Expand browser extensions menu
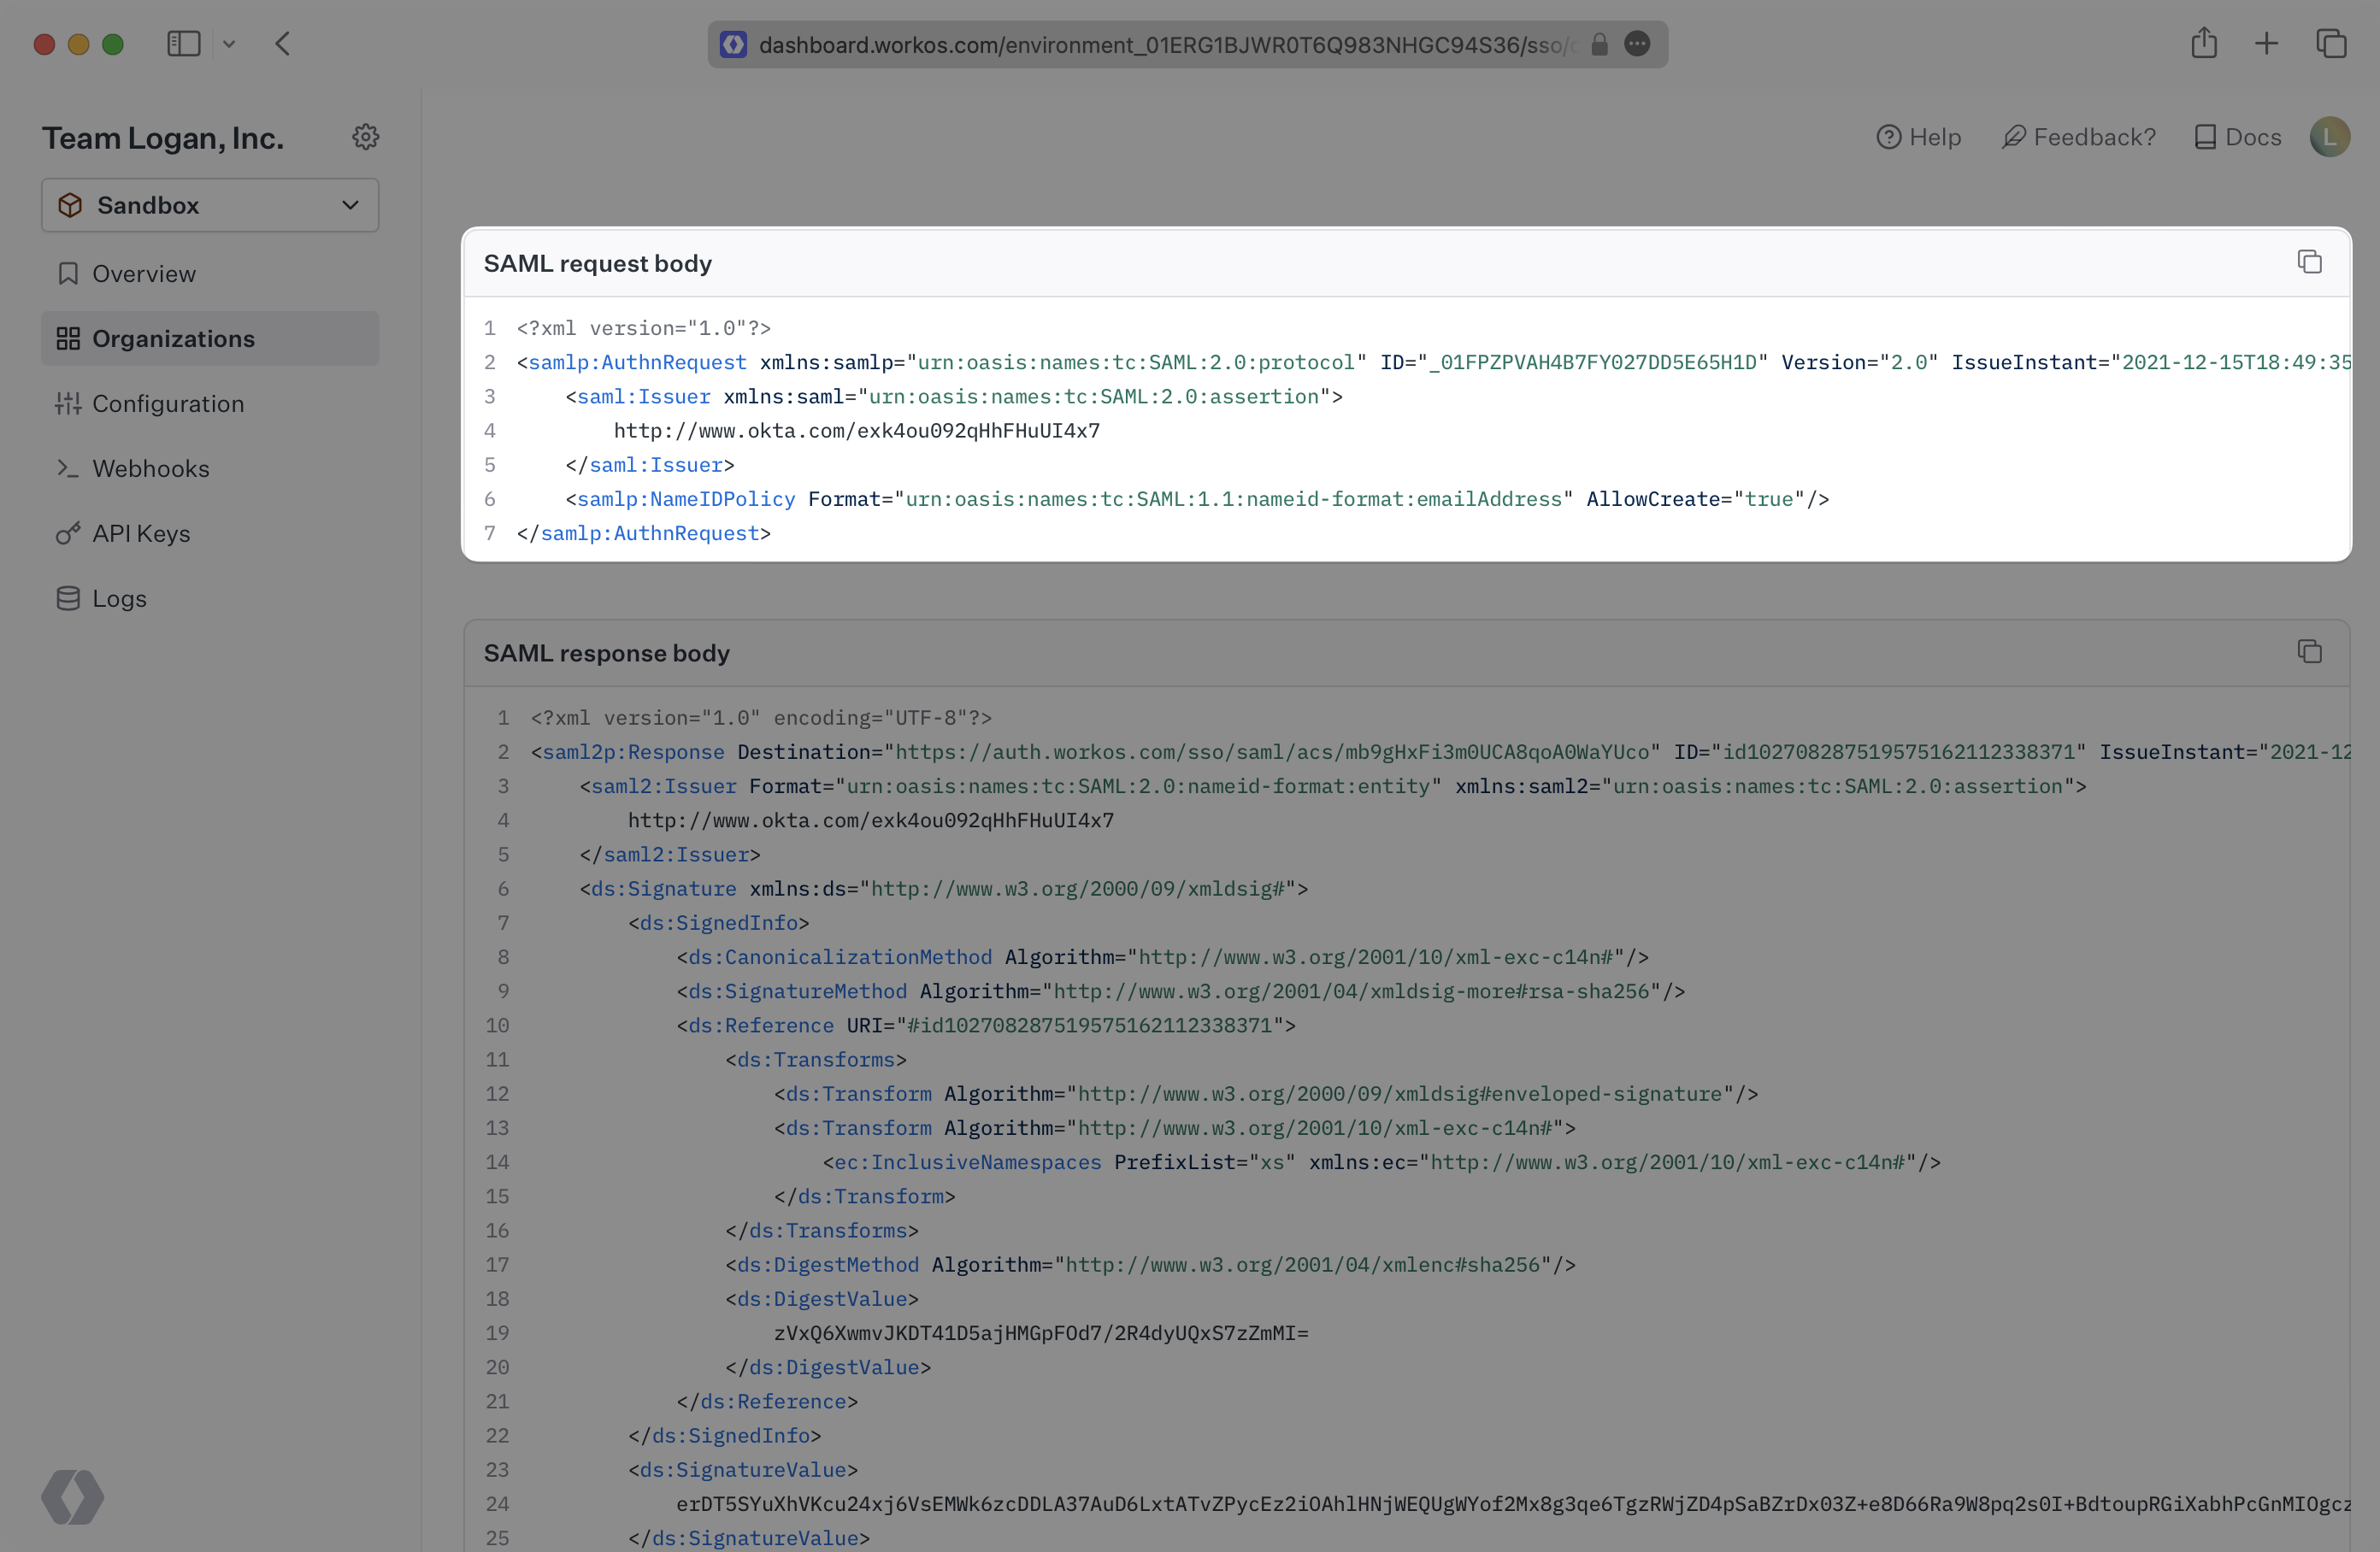Image resolution: width=2380 pixels, height=1552 pixels. (1638, 44)
